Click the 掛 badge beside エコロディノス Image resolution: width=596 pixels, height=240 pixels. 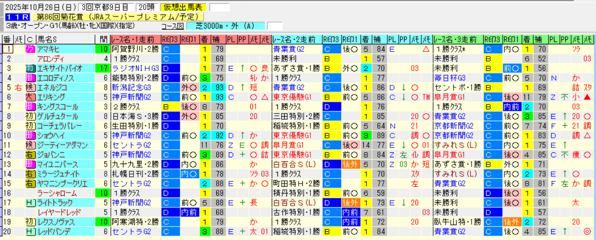pyautogui.click(x=30, y=77)
